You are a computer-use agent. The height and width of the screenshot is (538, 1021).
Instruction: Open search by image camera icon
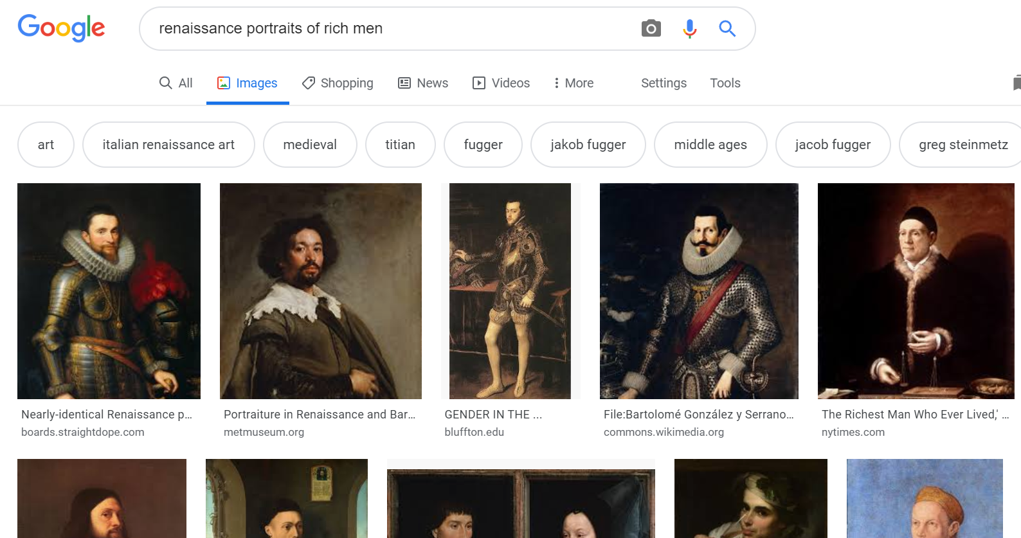651,28
